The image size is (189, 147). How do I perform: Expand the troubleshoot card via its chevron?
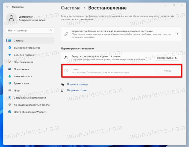tap(177, 34)
